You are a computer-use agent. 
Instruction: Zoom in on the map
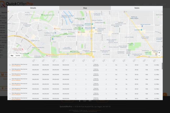click(x=159, y=52)
